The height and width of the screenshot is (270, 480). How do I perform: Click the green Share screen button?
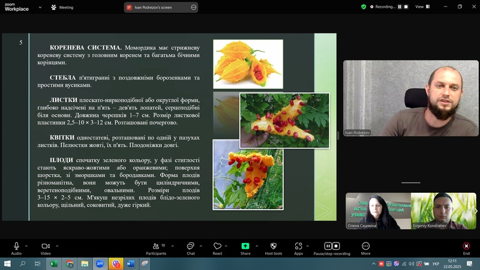[x=245, y=246]
